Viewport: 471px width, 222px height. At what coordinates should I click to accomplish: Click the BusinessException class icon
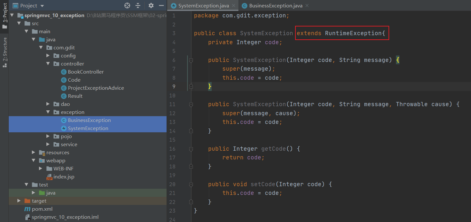click(x=63, y=120)
